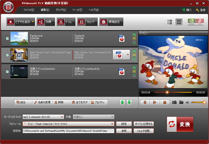Mute audio with the speaker icon

click(187, 103)
